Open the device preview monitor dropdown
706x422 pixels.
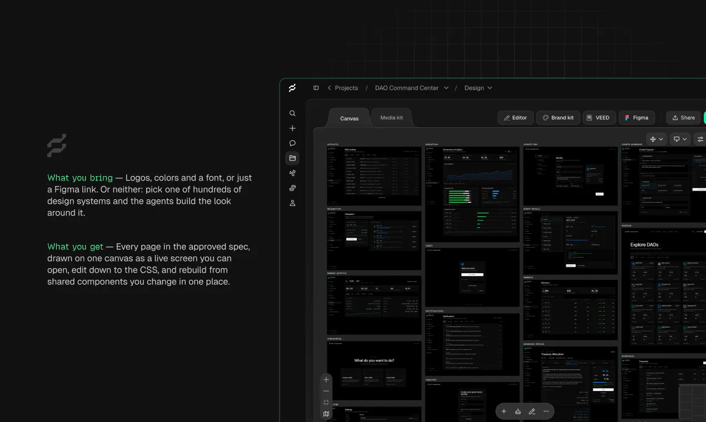click(680, 139)
